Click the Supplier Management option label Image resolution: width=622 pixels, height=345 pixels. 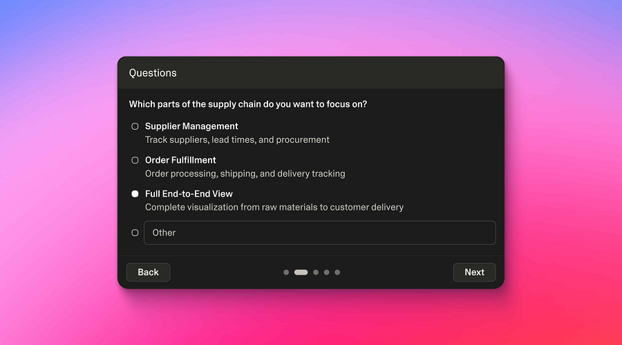click(191, 126)
